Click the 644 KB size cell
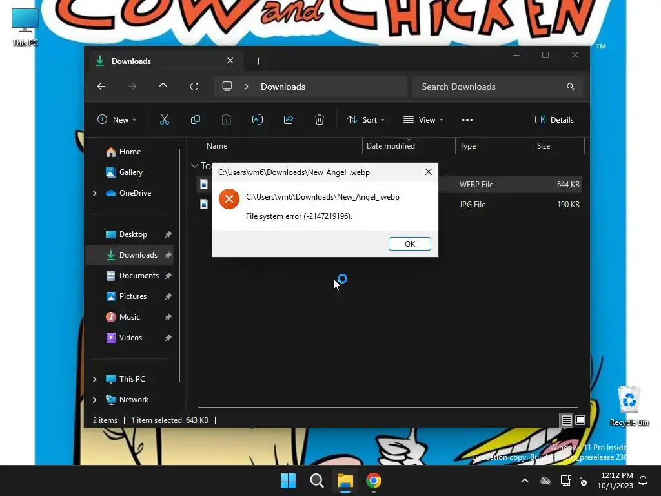This screenshot has width=661, height=496. [x=568, y=184]
